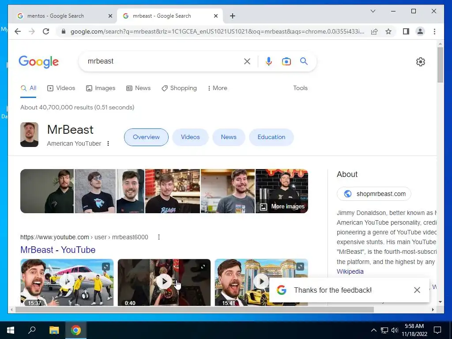Screen dimensions: 452x339
Task: Share this page using the share icon
Action: 374,31
